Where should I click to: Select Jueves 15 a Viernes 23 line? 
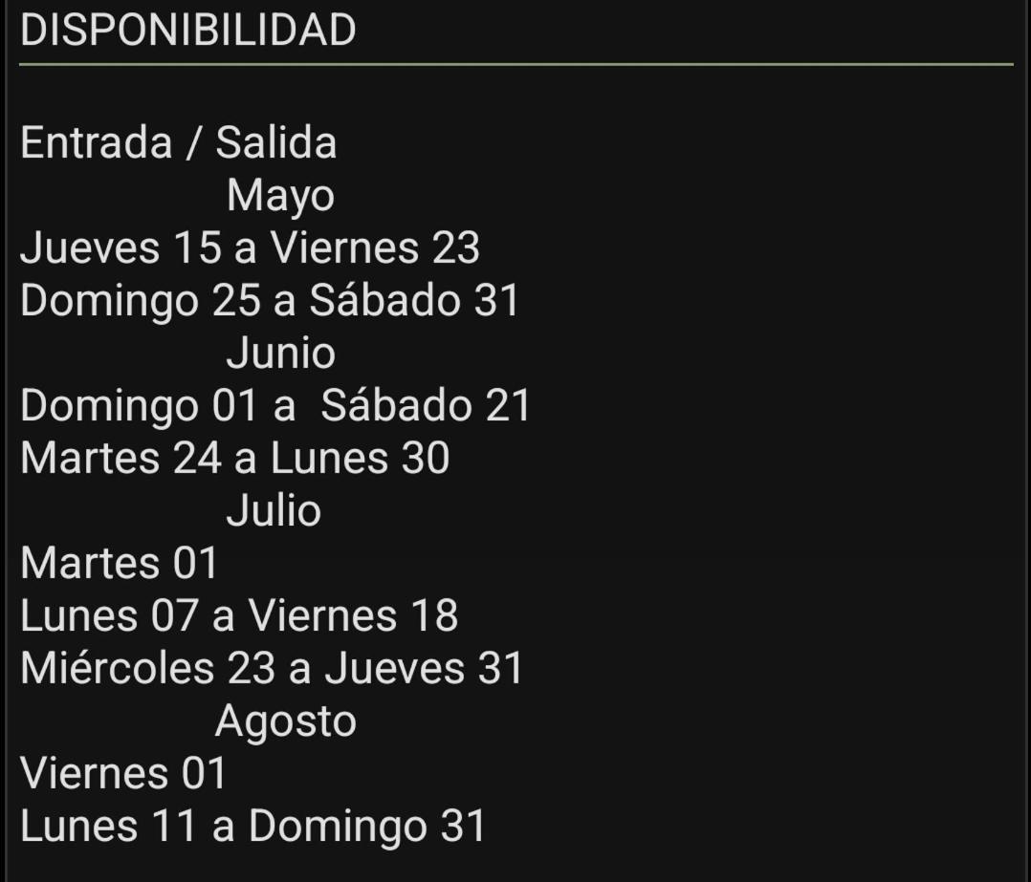coord(250,247)
